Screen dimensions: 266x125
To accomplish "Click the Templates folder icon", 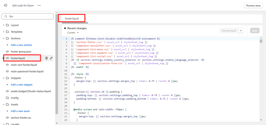I will click(7, 32).
